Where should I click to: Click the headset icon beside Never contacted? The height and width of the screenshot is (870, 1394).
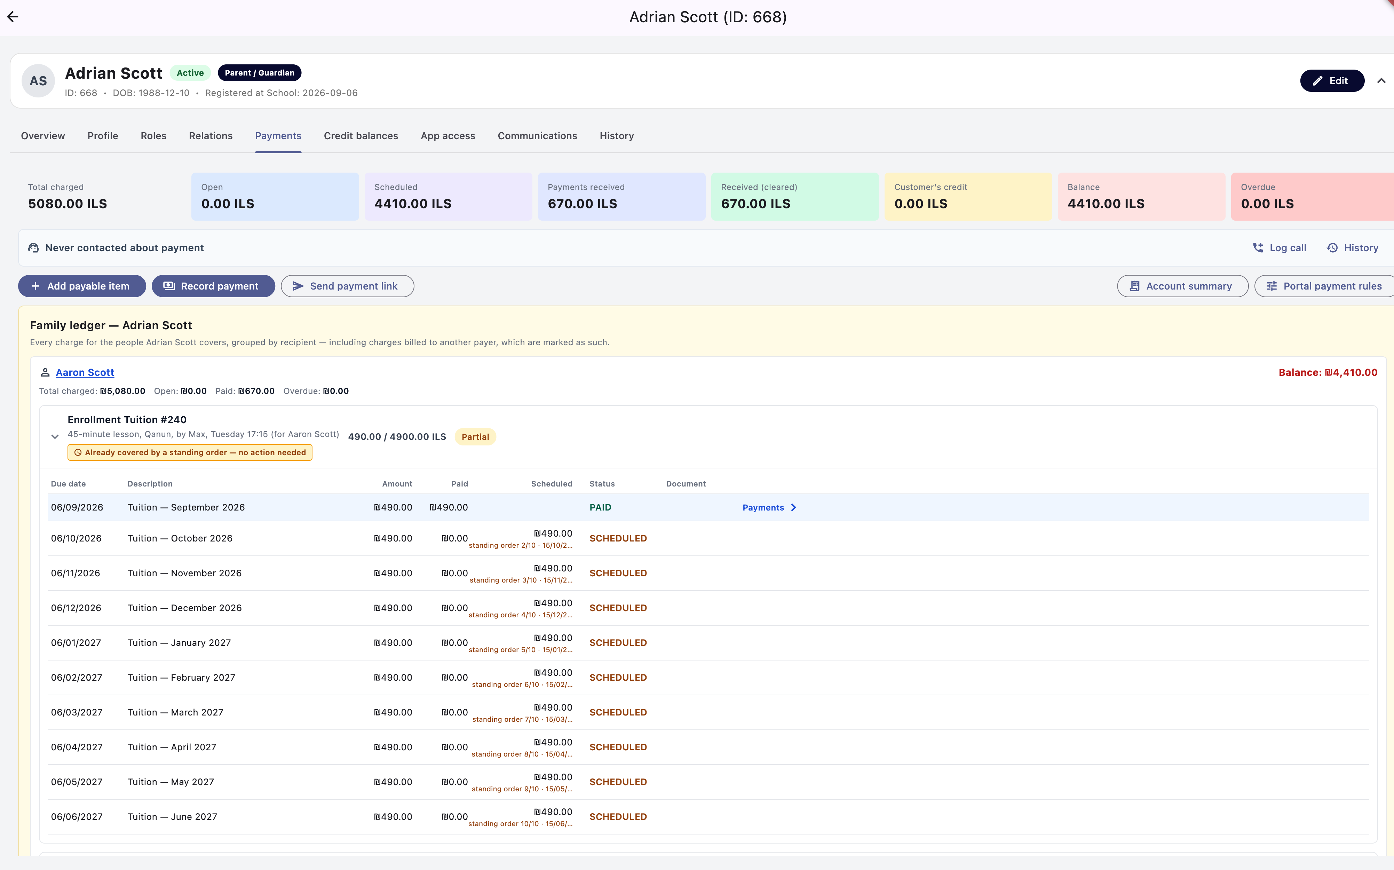point(33,248)
